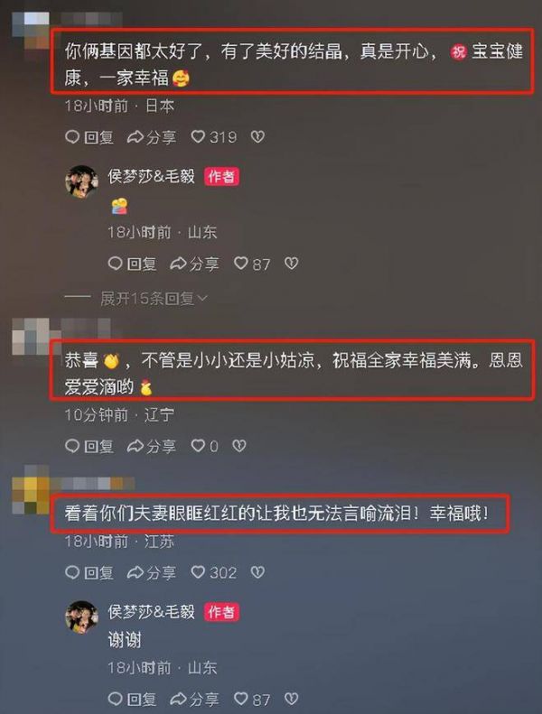This screenshot has height=714, width=542.
Task: Click the chevron next to 展开15条回复
Action: (x=202, y=298)
